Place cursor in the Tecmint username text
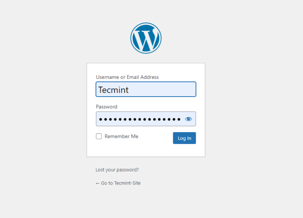Screen dimensions: 303x218 [113, 90]
